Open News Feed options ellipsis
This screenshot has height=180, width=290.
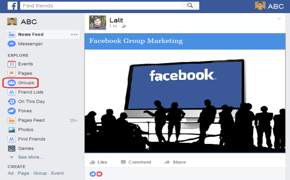point(74,35)
